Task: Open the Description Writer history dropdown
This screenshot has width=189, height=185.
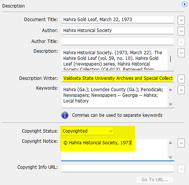Action: point(181,79)
